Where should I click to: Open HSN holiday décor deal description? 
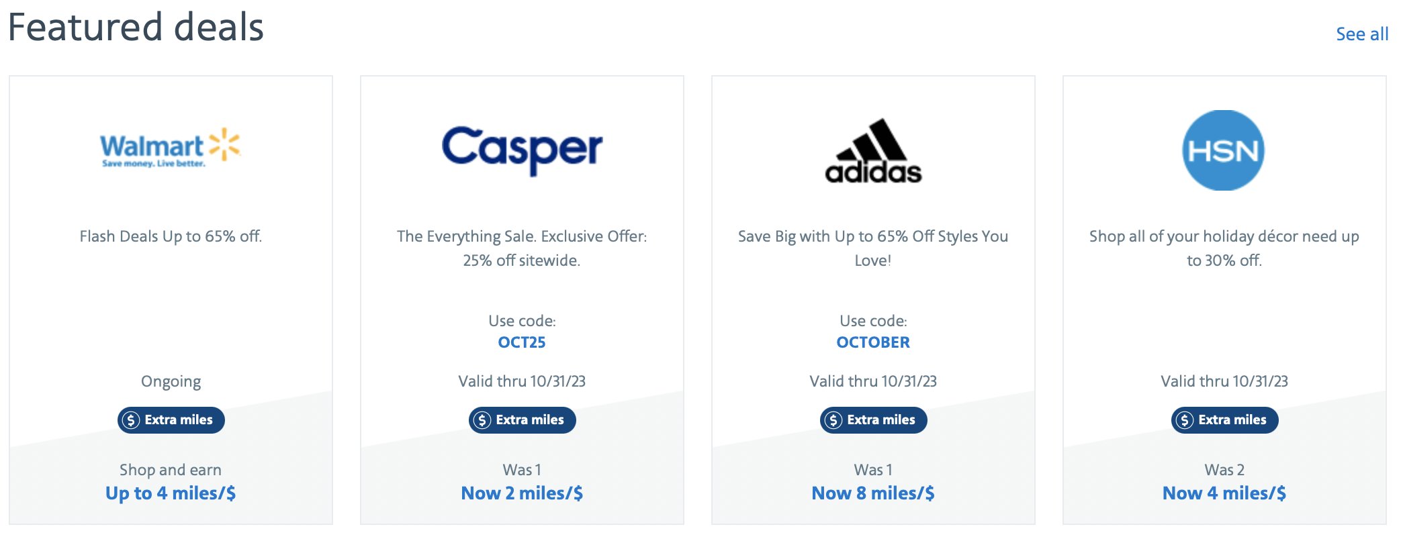pyautogui.click(x=1224, y=248)
